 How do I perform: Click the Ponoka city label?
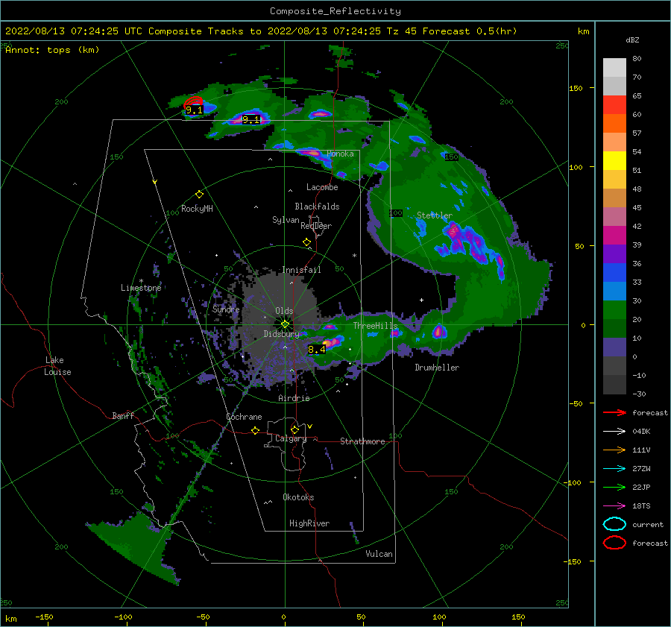(x=340, y=154)
